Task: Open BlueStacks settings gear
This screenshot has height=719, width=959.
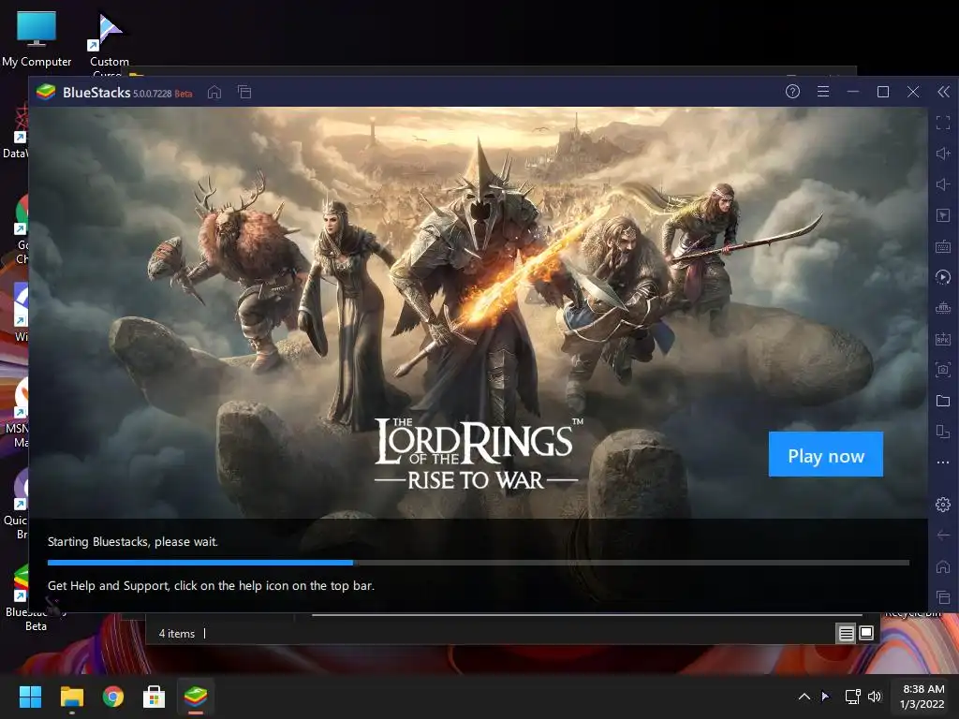Action: pyautogui.click(x=943, y=505)
